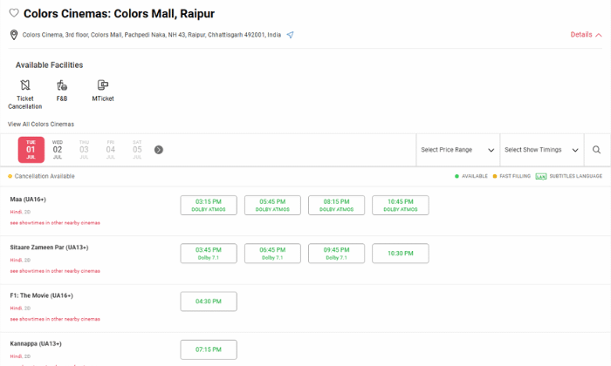Book Maa 05:45 PM Dolby Atmos show
Screen dimensions: 611x366
click(x=272, y=205)
